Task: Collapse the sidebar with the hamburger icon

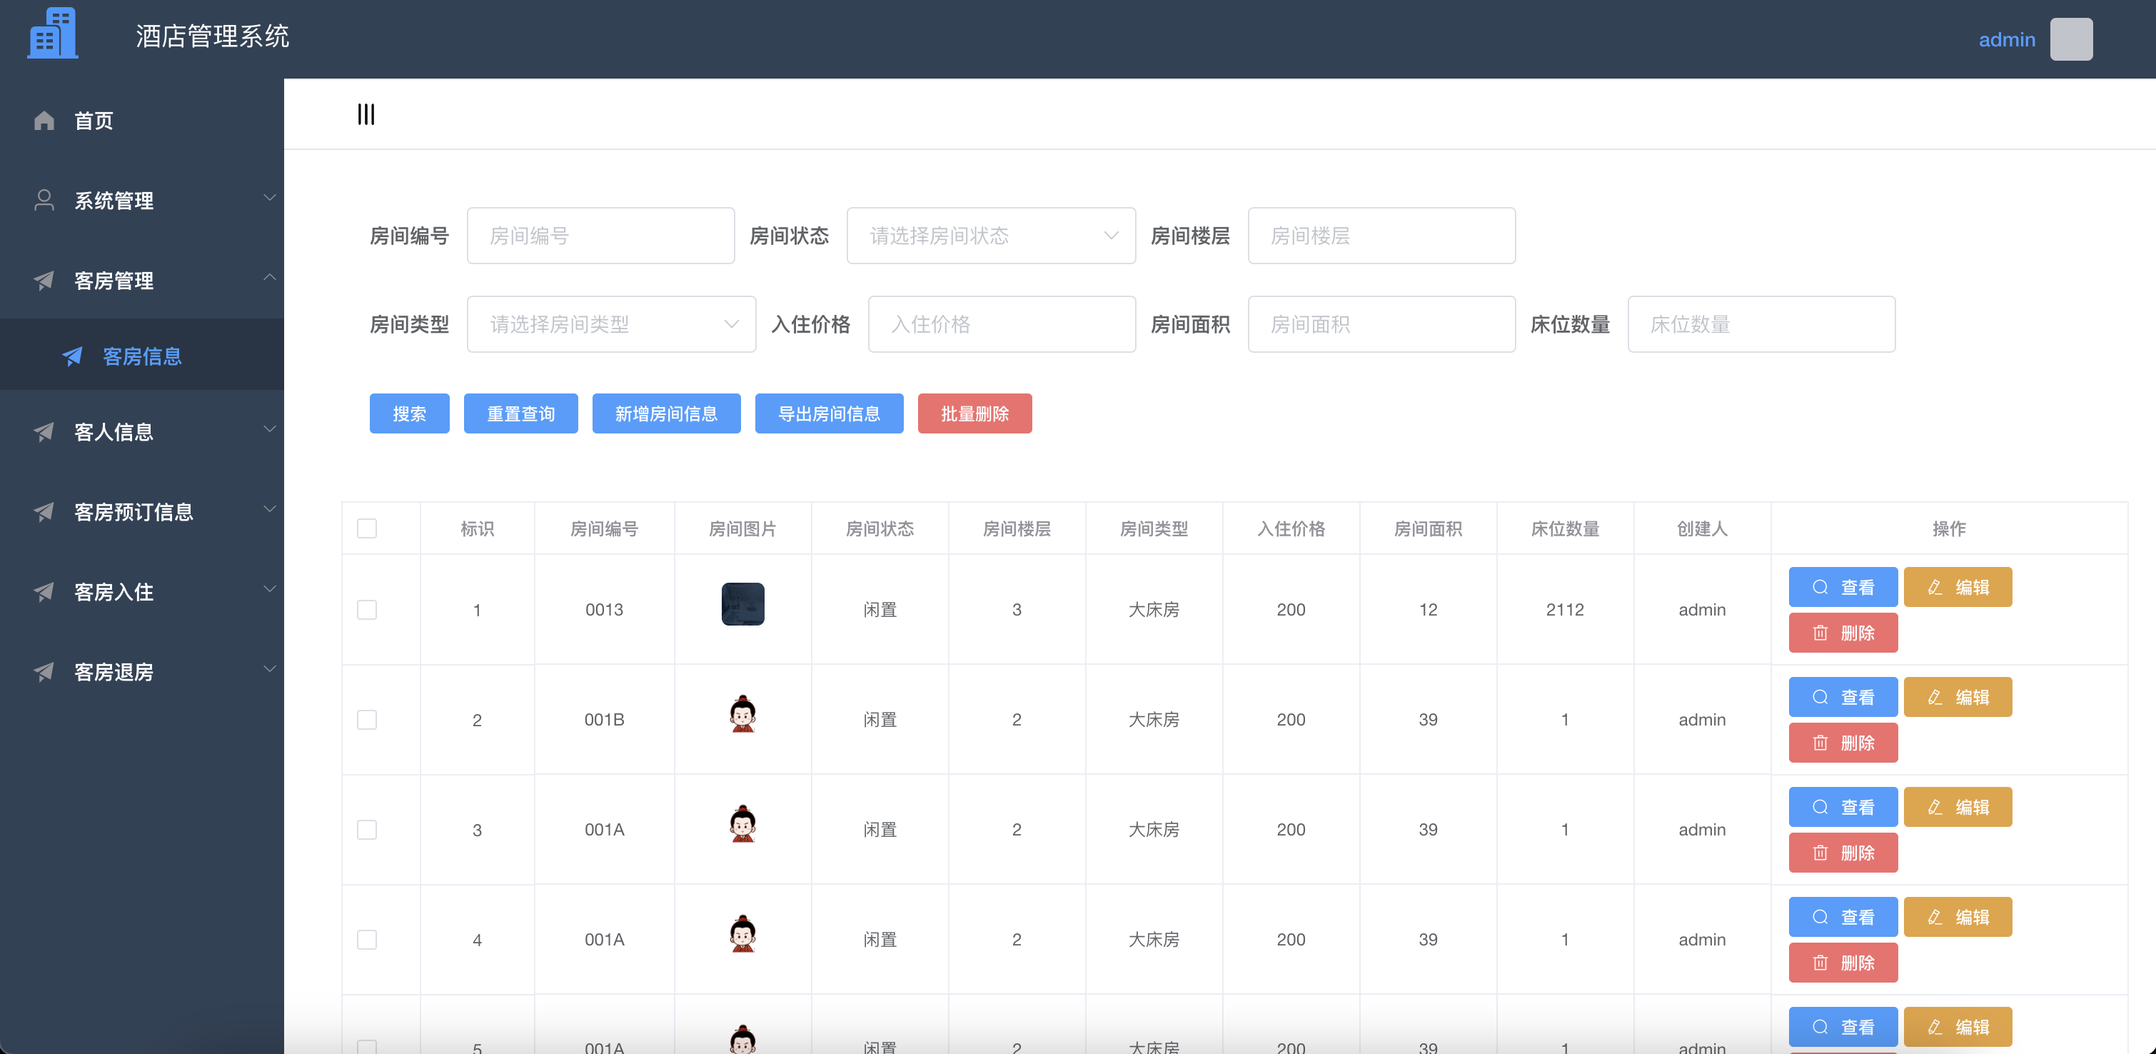Action: pyautogui.click(x=366, y=114)
